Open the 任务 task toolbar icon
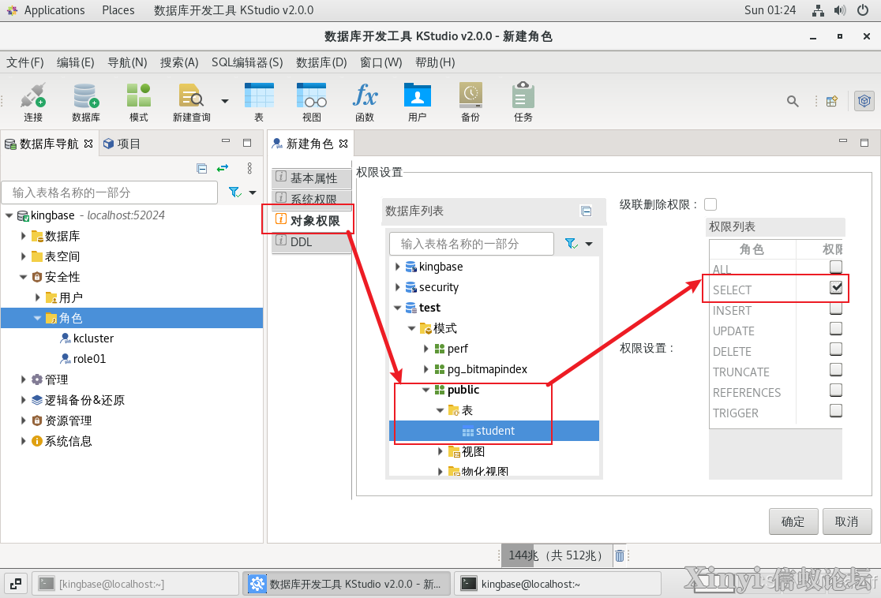This screenshot has width=881, height=598. pyautogui.click(x=523, y=102)
